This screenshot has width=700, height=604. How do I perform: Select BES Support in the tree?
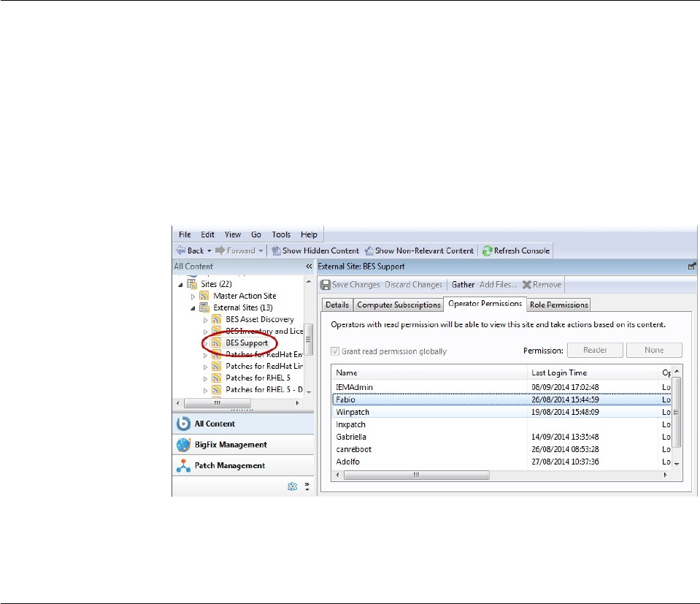[247, 343]
